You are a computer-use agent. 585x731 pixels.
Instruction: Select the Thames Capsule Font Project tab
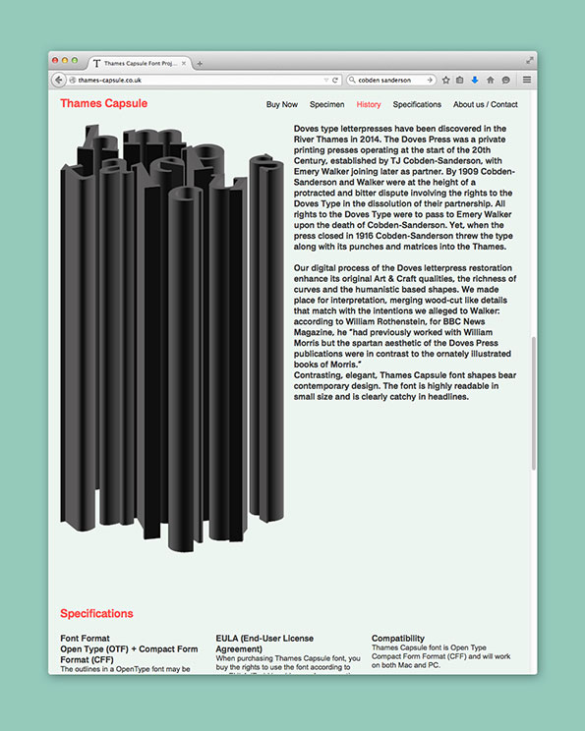(x=140, y=64)
